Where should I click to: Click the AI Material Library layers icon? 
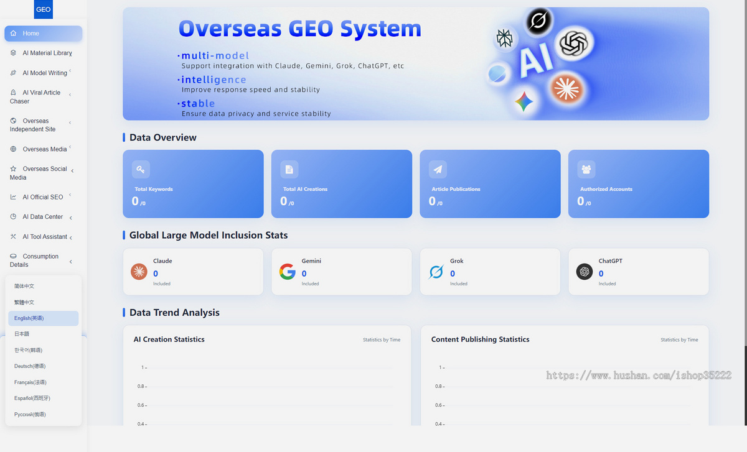click(x=14, y=53)
